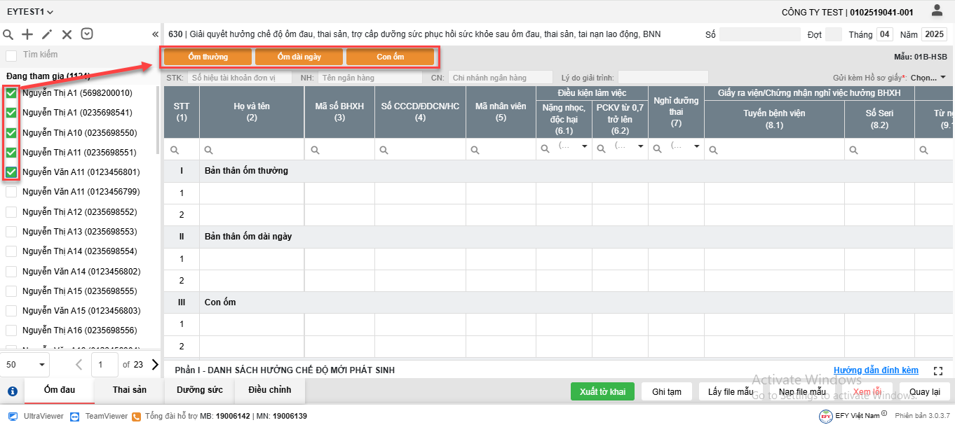Click the X delete icon in sidebar toolbar
The width and height of the screenshot is (955, 425).
click(x=67, y=34)
